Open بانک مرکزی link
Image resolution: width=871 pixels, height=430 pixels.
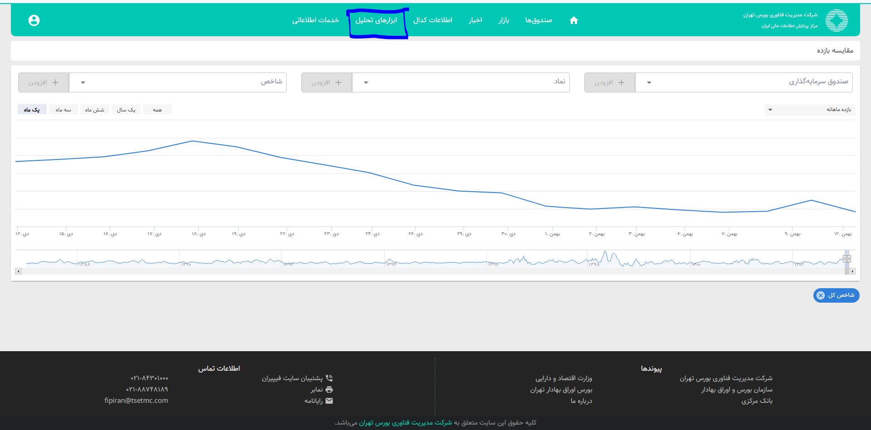point(757,401)
